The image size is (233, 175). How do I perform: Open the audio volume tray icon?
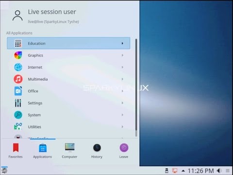pyautogui.click(x=219, y=171)
